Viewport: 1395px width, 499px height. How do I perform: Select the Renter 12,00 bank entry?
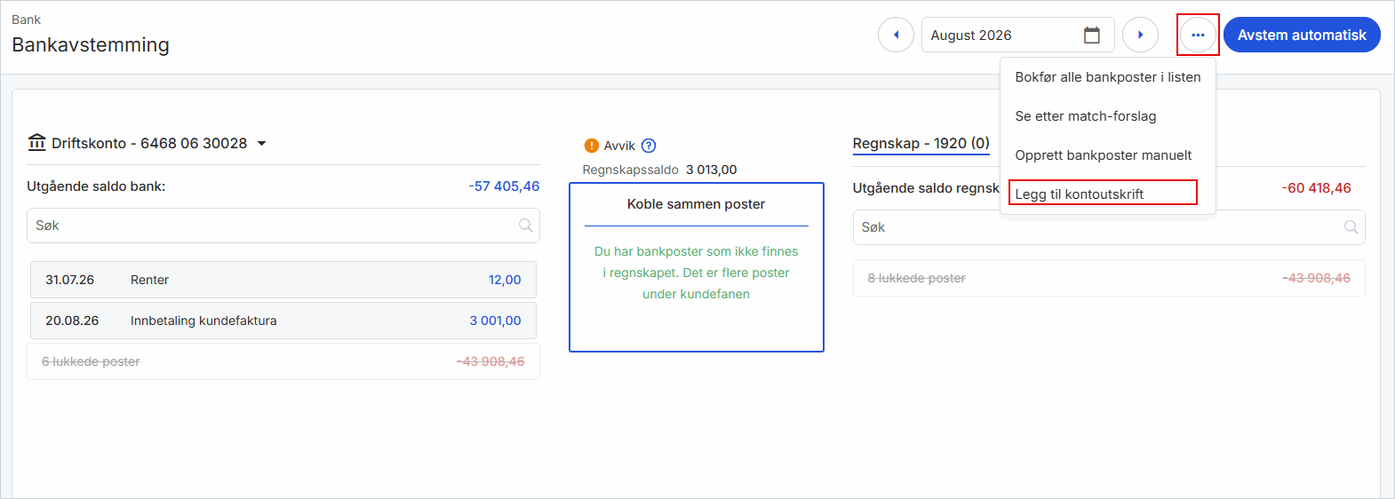tap(283, 280)
